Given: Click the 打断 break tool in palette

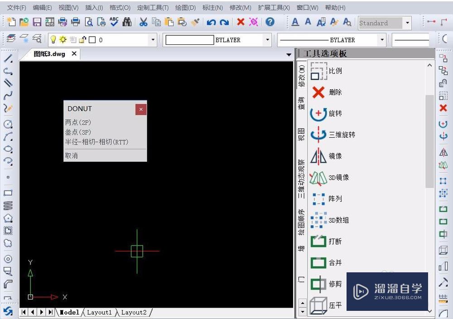Looking at the screenshot, I should [x=326, y=241].
